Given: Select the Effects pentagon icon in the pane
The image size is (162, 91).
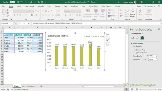Looking at the screenshot, I should (x=137, y=38).
